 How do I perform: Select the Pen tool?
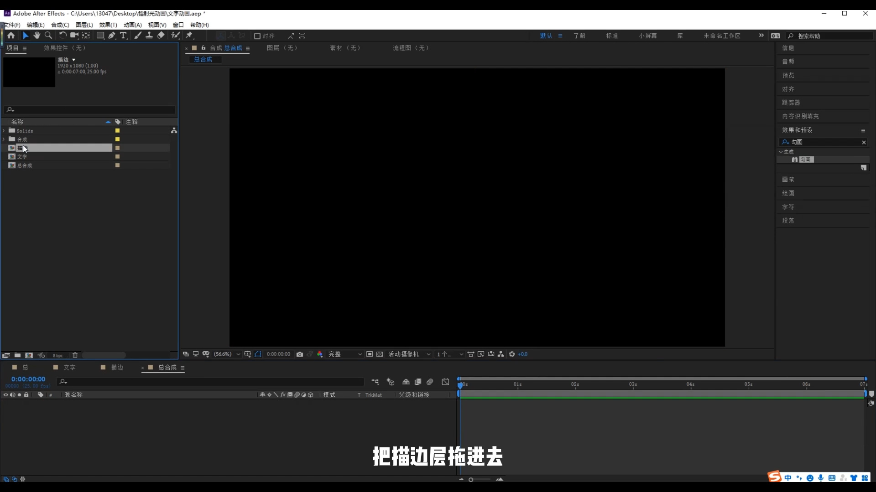point(112,36)
